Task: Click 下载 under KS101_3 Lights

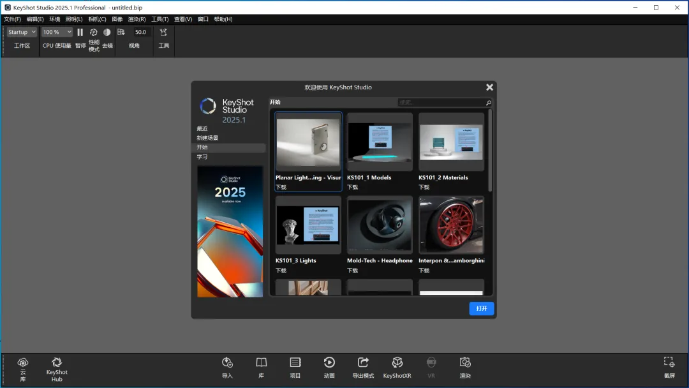Action: pos(281,271)
